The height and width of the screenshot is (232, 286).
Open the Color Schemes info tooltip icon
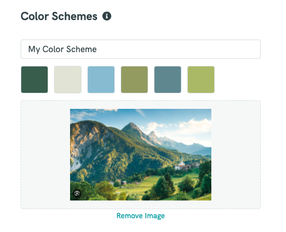(x=107, y=16)
